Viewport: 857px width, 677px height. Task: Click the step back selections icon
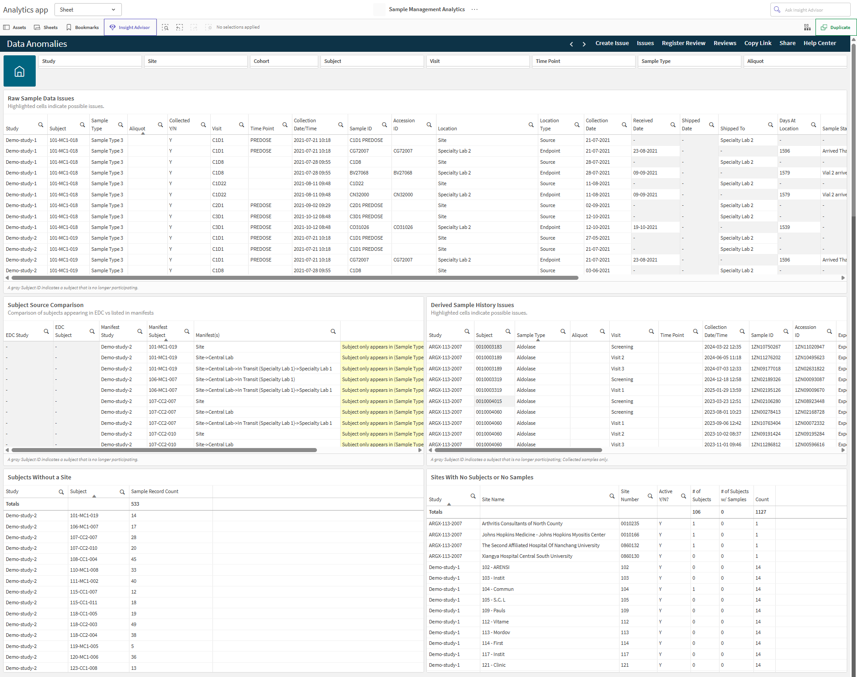tap(179, 27)
